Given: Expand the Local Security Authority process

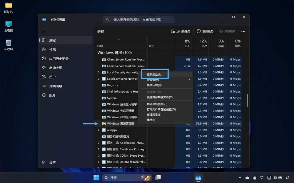Looking at the screenshot, I should [x=98, y=72].
